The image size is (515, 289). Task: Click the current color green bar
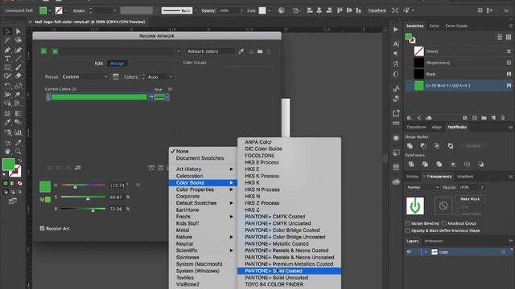[99, 97]
